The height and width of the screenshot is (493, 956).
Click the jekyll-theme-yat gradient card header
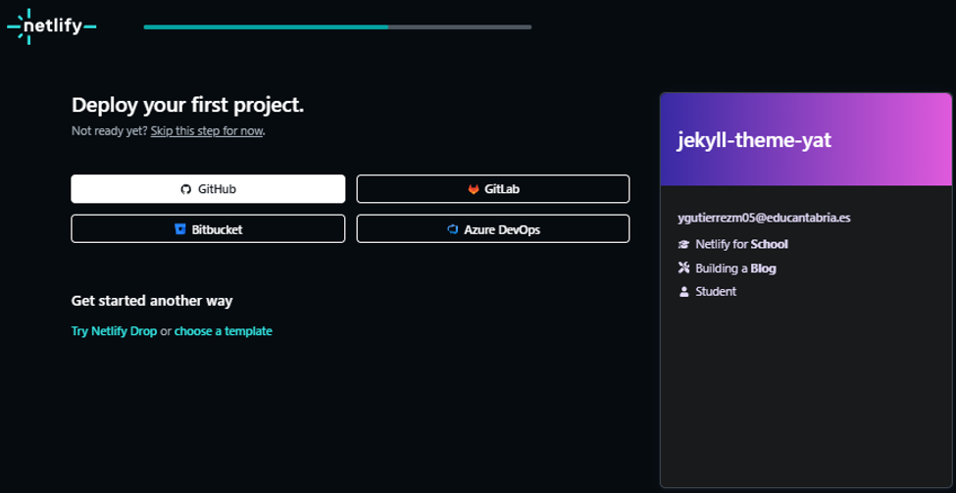pos(805,140)
